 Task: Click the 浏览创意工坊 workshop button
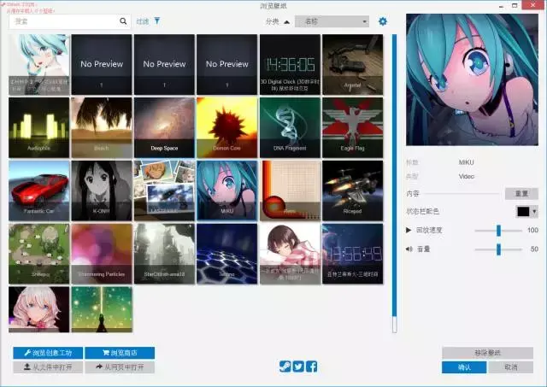pos(48,353)
